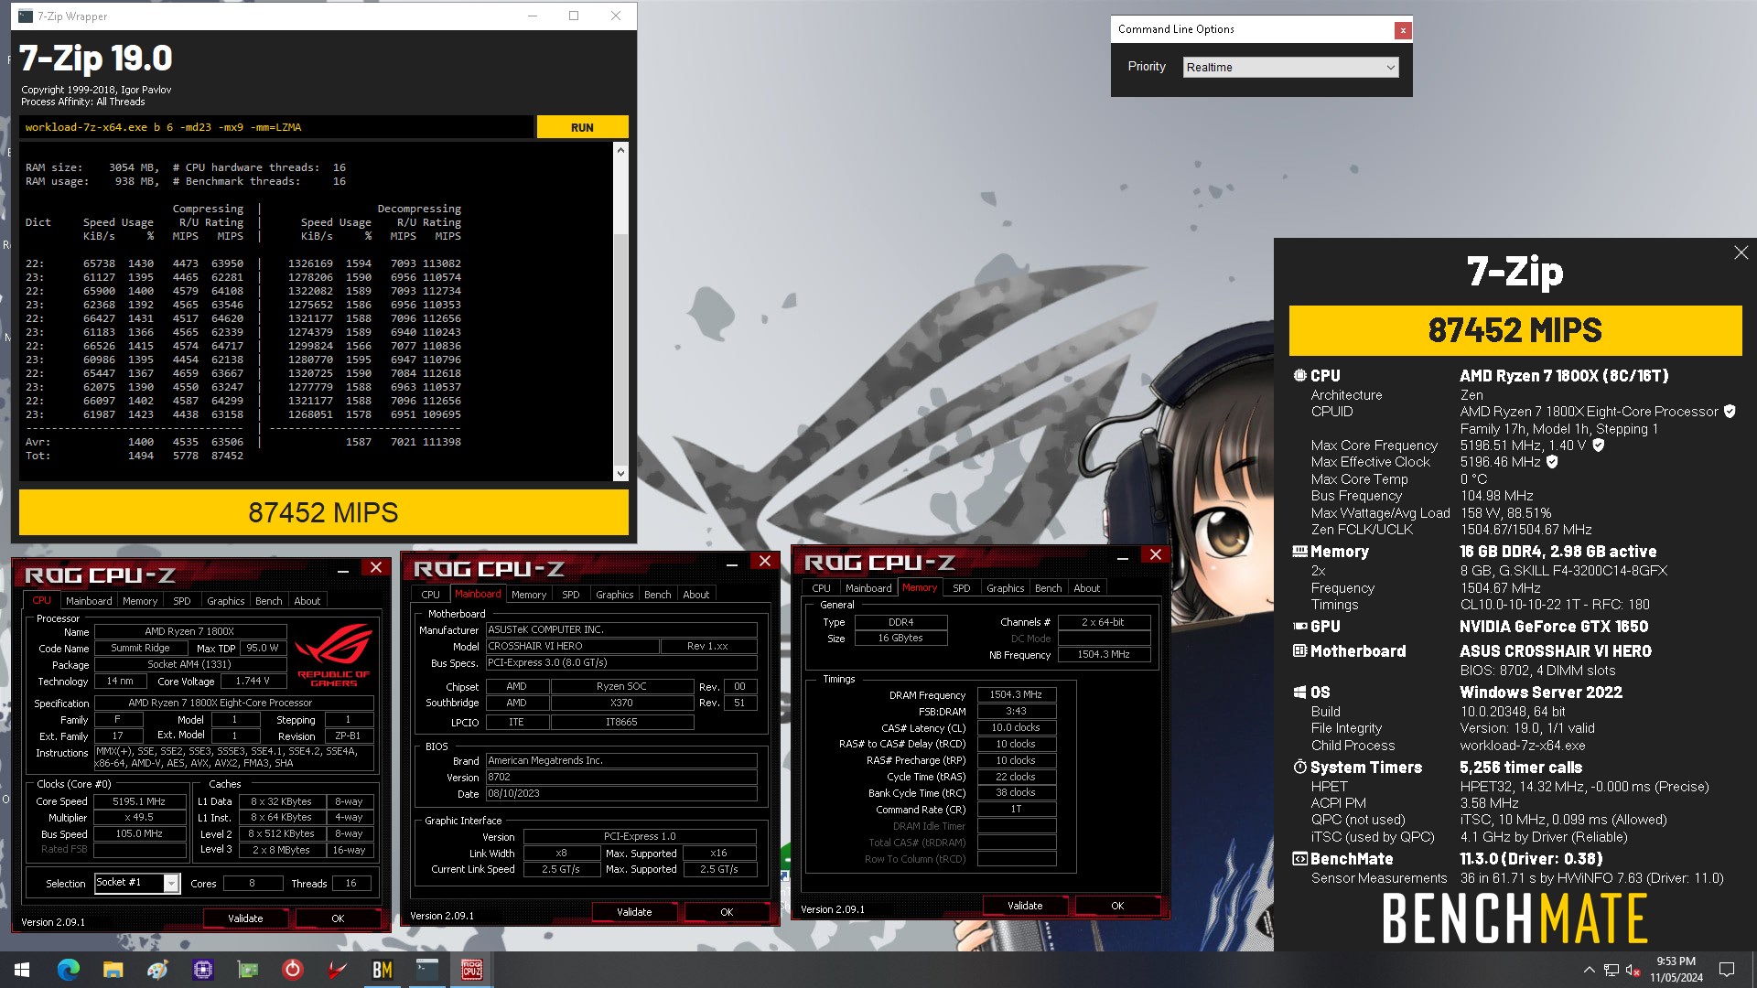Click the Motherboard icon in BenchMate panel
The width and height of the screenshot is (1757, 988).
1299,650
